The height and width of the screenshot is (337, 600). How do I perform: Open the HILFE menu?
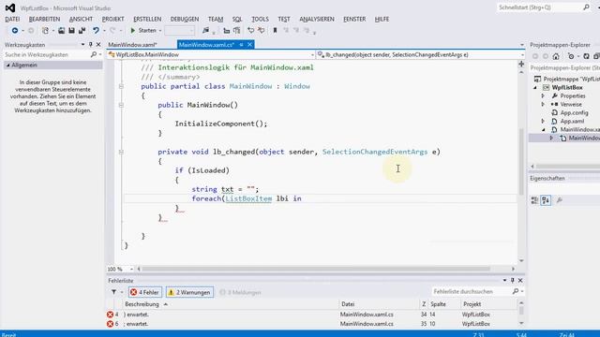[x=382, y=19]
